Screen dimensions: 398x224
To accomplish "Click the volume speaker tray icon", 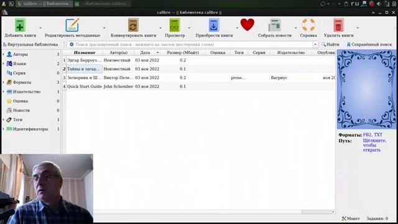I will click(x=379, y=4).
